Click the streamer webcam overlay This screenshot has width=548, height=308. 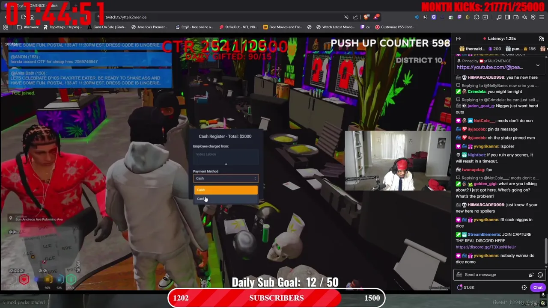tap(397, 161)
